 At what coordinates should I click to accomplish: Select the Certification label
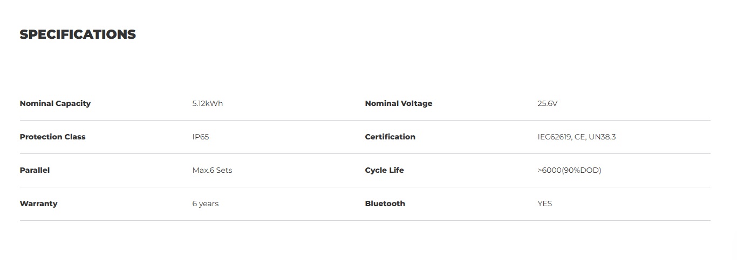(390, 137)
